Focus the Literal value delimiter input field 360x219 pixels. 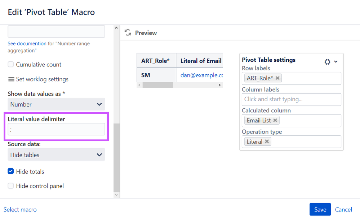click(x=56, y=130)
